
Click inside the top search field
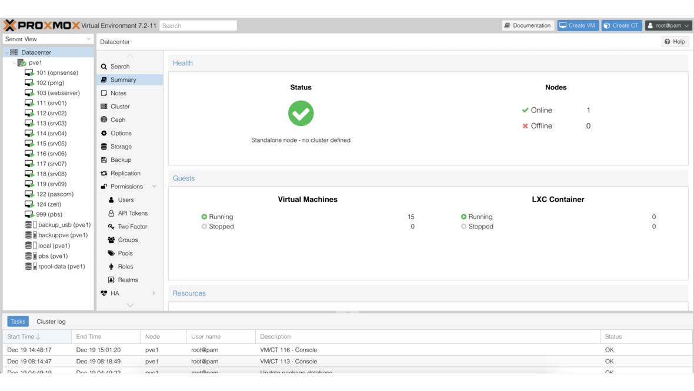198,25
